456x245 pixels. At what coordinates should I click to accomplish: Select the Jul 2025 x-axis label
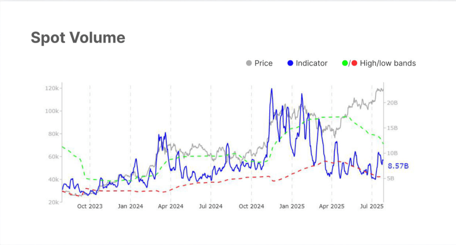coord(372,206)
